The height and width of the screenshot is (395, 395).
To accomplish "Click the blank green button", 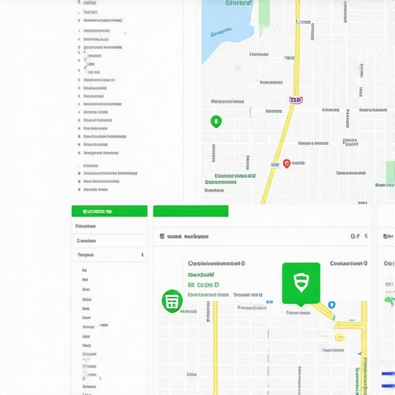I will pos(191,211).
